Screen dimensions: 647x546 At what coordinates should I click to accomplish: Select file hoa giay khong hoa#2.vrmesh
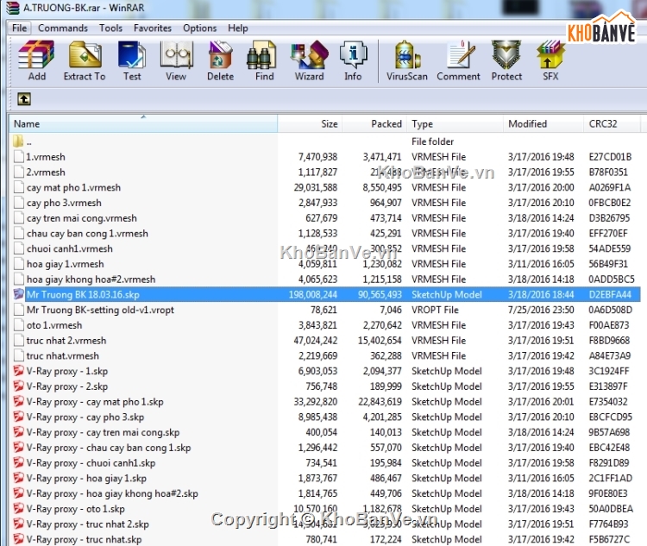point(91,279)
